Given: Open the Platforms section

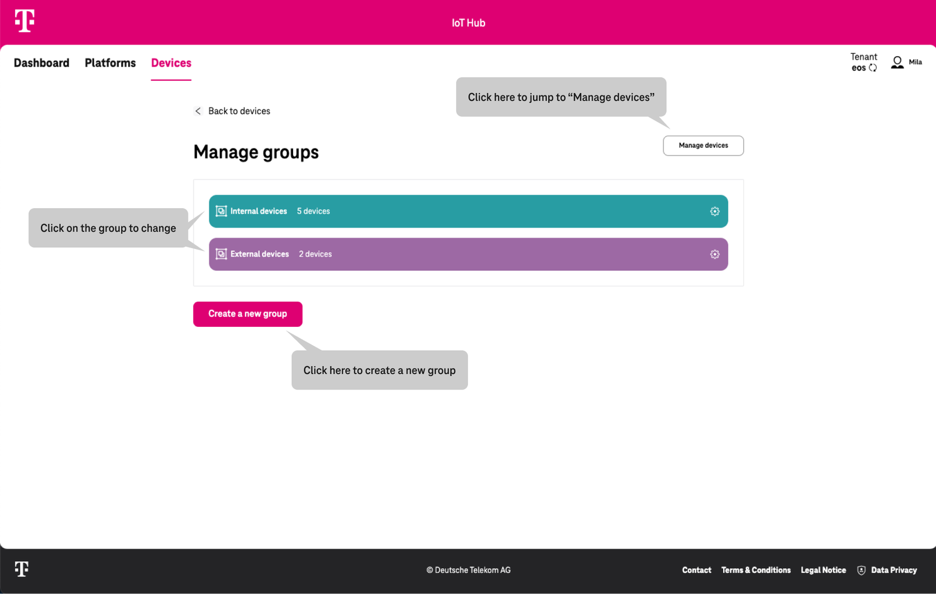Looking at the screenshot, I should coord(110,63).
